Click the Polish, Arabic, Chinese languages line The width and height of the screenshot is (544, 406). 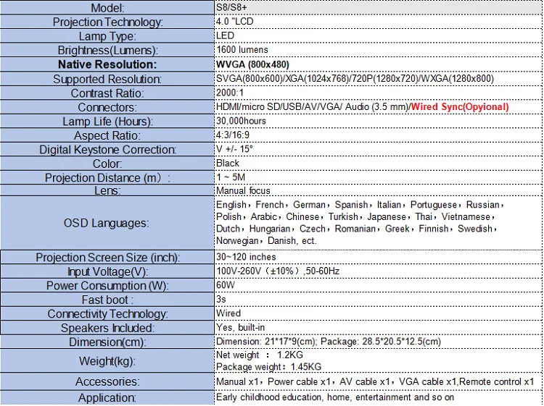click(x=355, y=216)
